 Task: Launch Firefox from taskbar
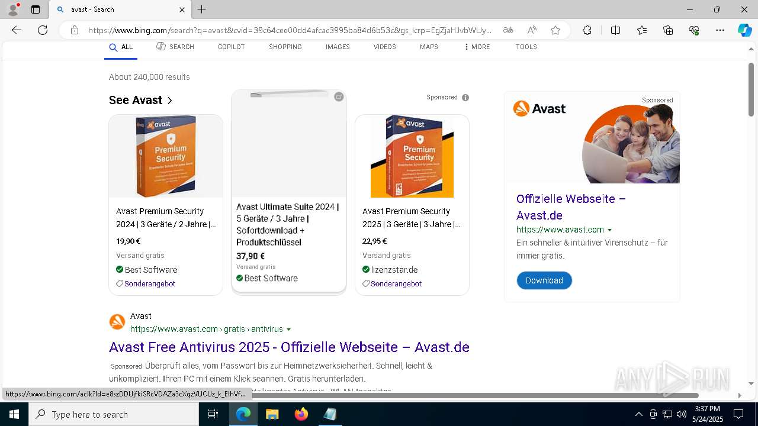point(301,414)
